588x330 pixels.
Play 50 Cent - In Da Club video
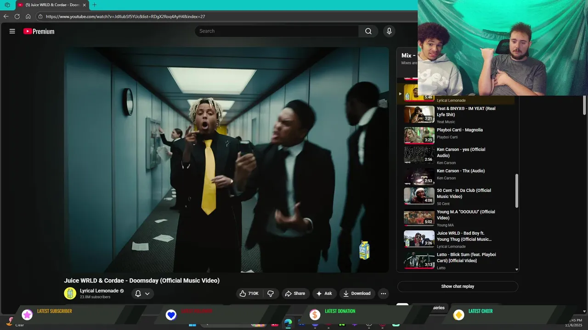[464, 193]
